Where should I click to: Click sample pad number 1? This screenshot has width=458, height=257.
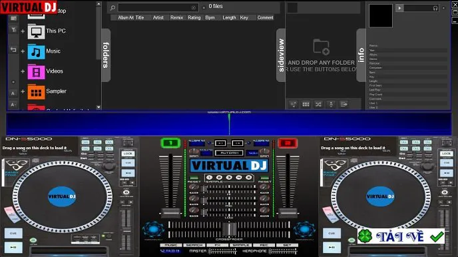pyautogui.click(x=209, y=177)
